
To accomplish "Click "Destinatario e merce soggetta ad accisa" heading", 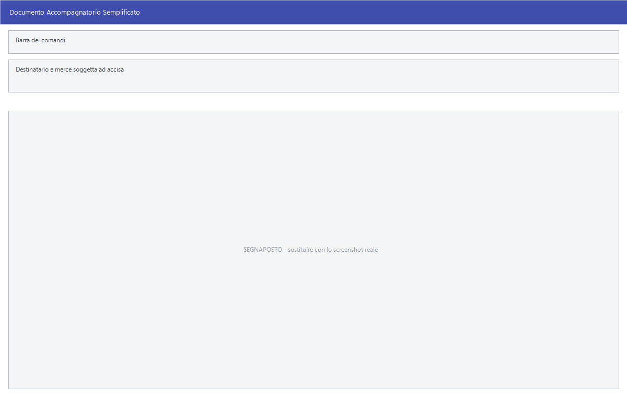I will coord(70,69).
